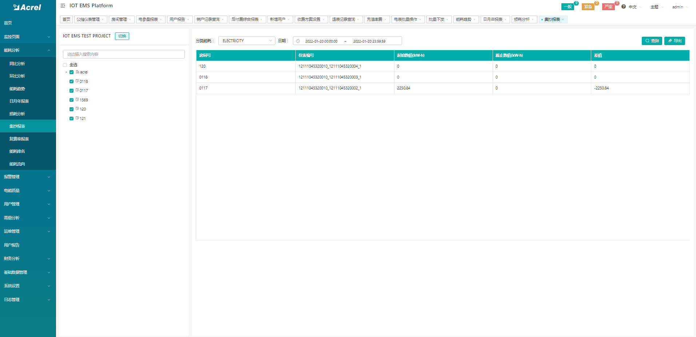This screenshot has height=337, width=696.
Task: Open 用户报告 in the sidebar
Action: (28, 245)
